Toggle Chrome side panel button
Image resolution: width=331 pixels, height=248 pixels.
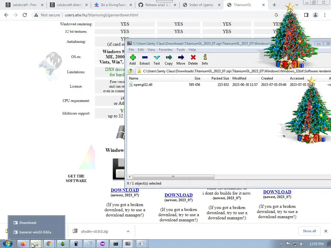[x=306, y=15]
